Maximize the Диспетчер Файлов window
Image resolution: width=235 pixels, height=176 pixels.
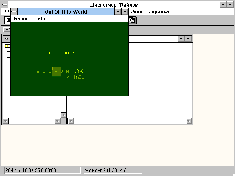coord(230,5)
